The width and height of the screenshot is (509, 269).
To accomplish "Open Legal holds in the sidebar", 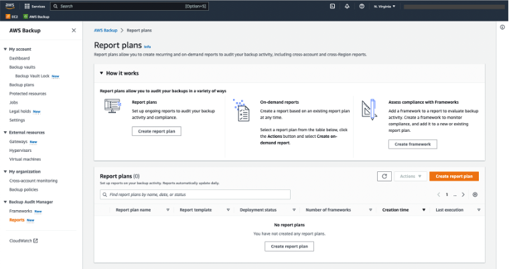I will point(20,111).
